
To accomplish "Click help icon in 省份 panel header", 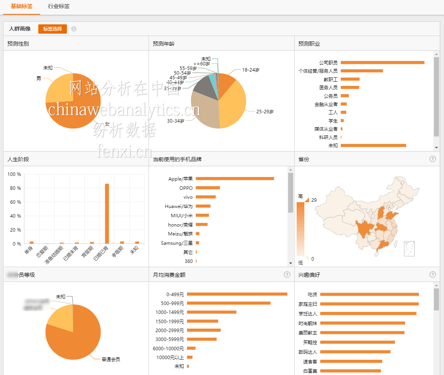I will pyautogui.click(x=433, y=159).
